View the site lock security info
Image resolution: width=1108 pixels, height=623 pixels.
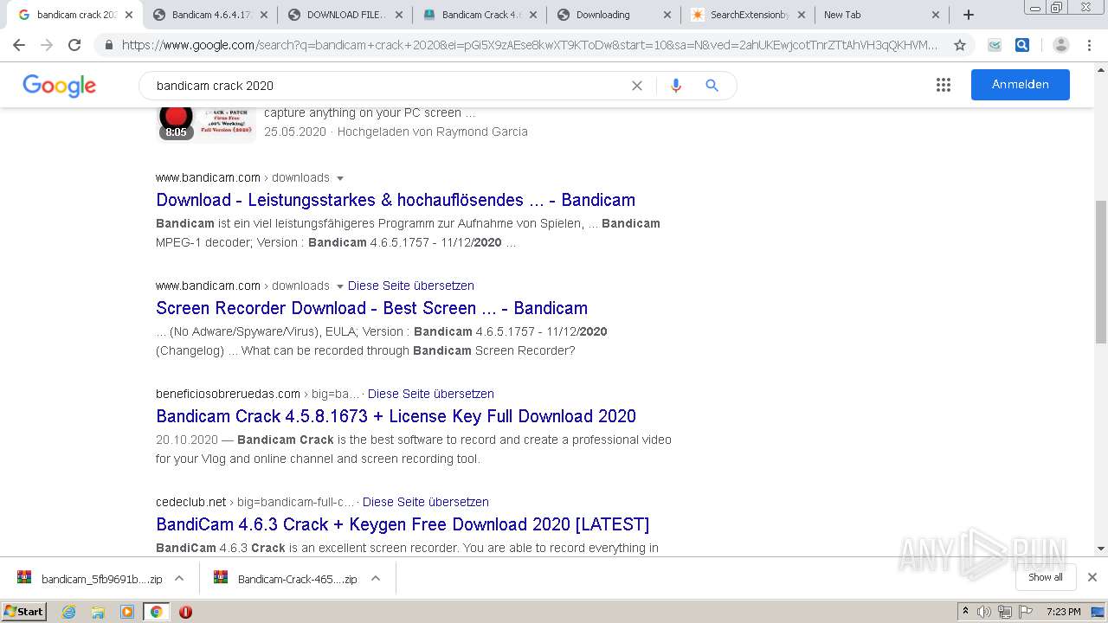pos(108,45)
